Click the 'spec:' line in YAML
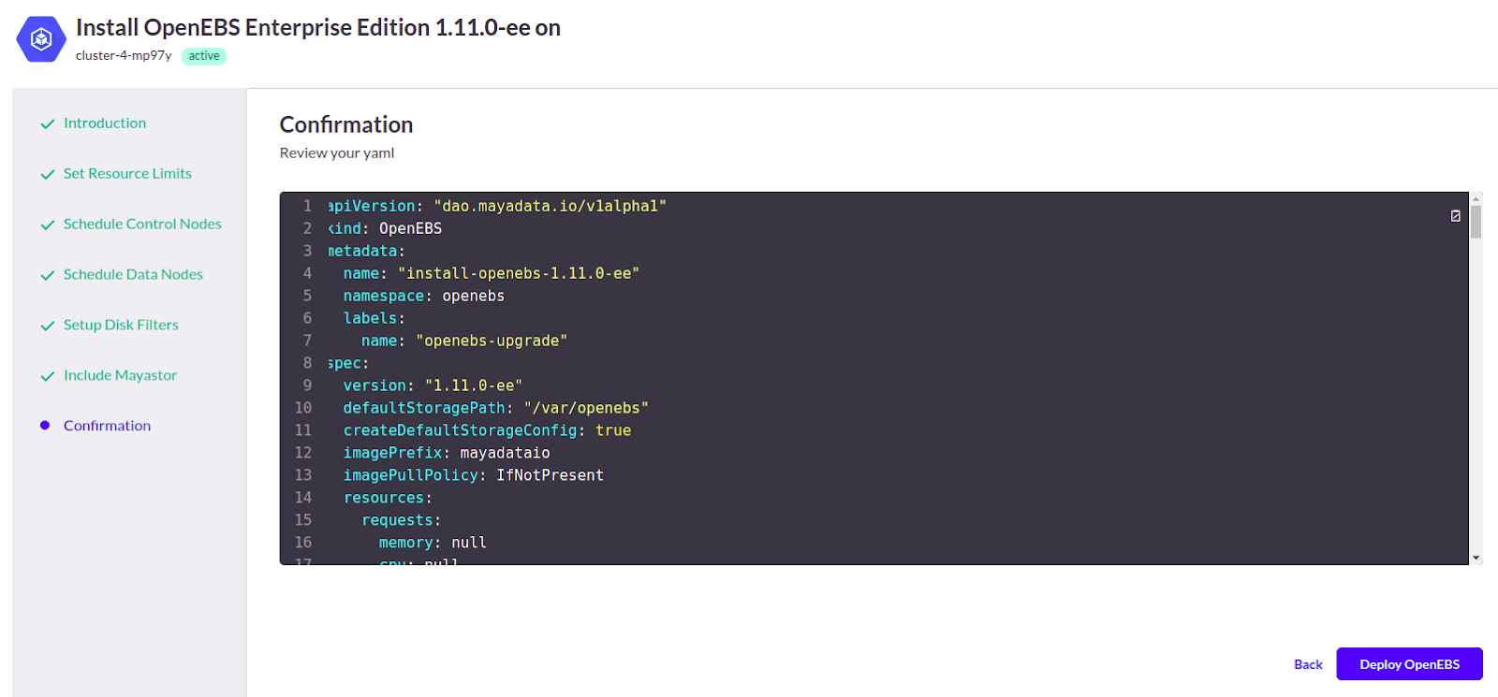The width and height of the screenshot is (1498, 697). coord(348,363)
